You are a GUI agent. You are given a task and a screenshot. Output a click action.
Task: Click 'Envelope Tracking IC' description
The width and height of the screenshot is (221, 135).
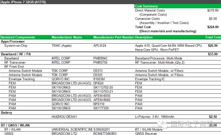tap(150, 79)
